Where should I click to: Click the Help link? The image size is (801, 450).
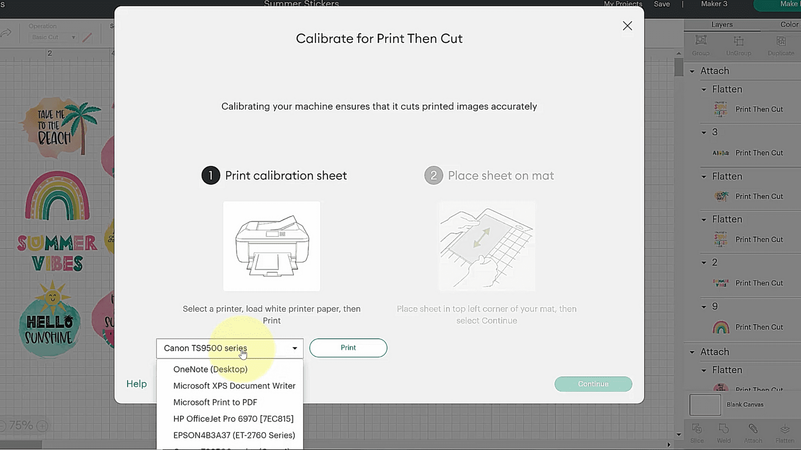136,384
